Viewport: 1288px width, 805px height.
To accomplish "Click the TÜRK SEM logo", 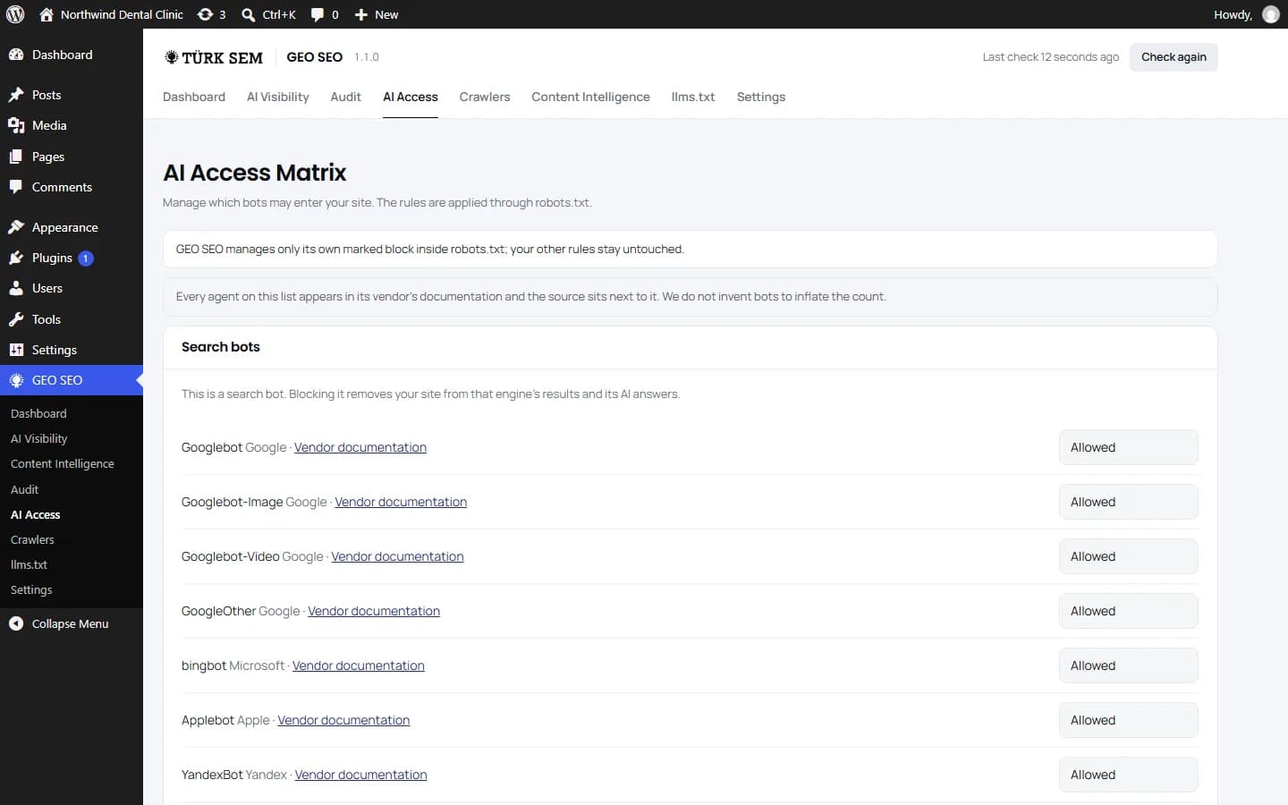I will 214,57.
